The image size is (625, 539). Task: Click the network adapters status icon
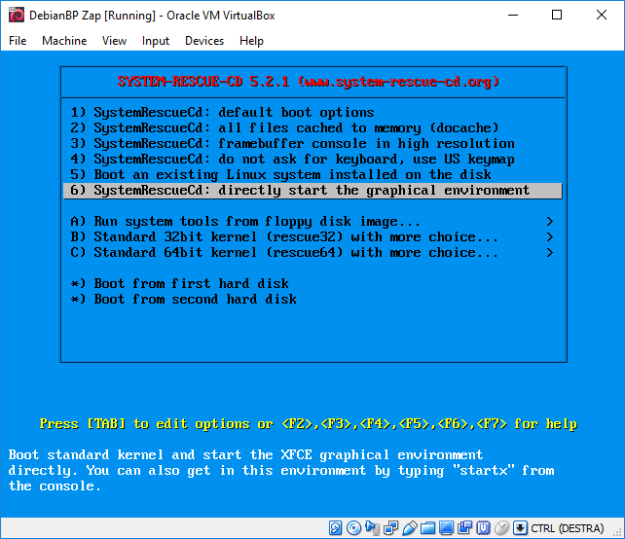point(390,528)
